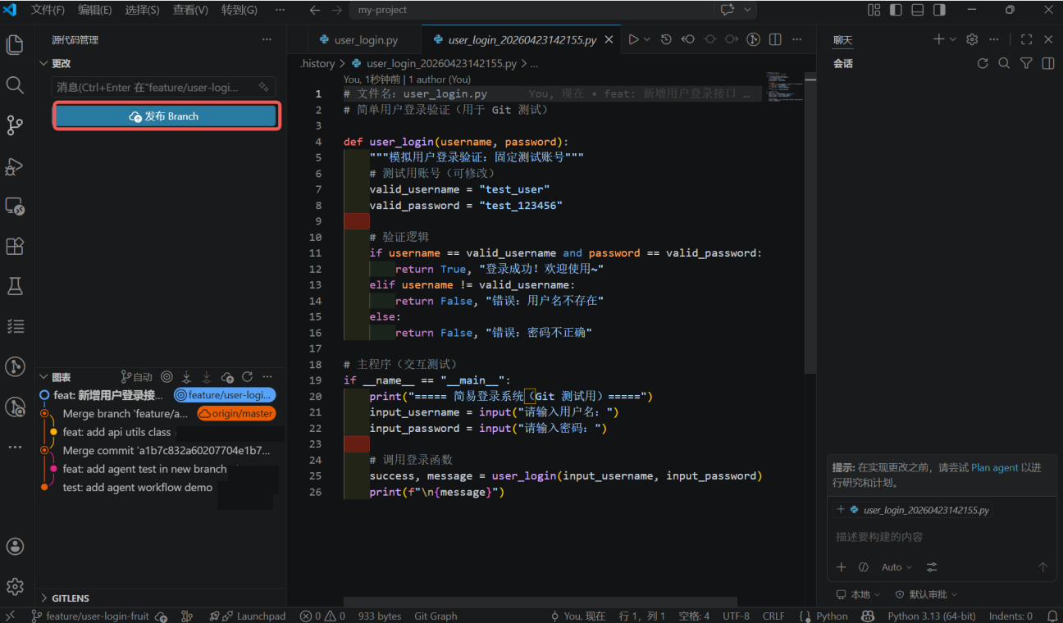This screenshot has height=623, width=1063.
Task: Open the Testing flask view
Action: pos(15,286)
